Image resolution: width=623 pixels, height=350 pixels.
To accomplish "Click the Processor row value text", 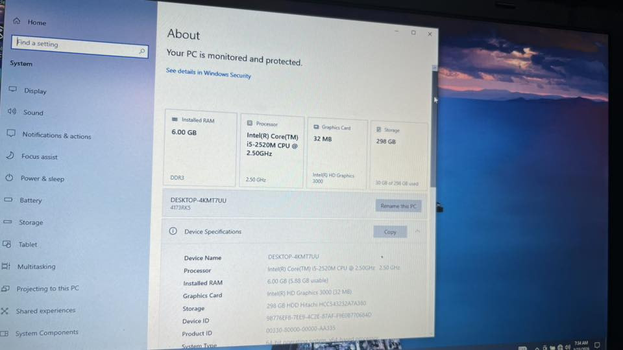I will [x=334, y=268].
